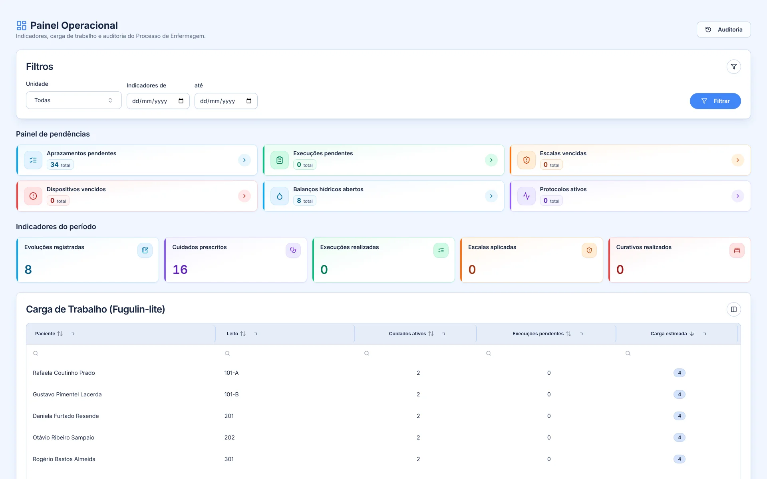Click the Painel Operacional dashboard icon

[22, 26]
